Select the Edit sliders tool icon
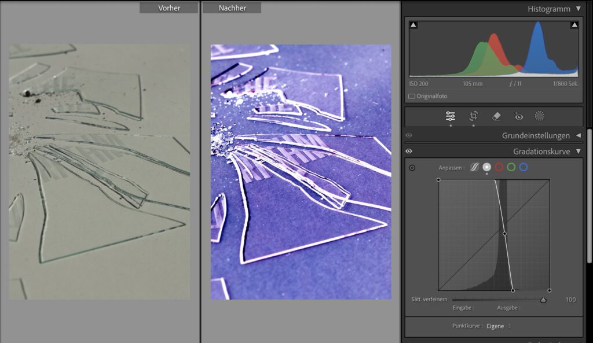The height and width of the screenshot is (343, 593). point(451,116)
